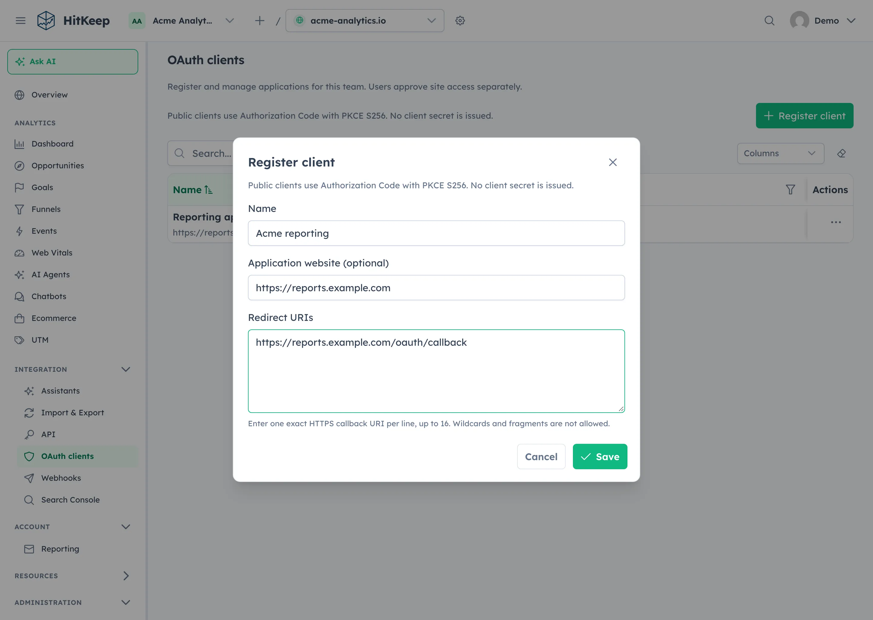Open AI Agents in sidebar
The height and width of the screenshot is (620, 873).
(x=73, y=275)
